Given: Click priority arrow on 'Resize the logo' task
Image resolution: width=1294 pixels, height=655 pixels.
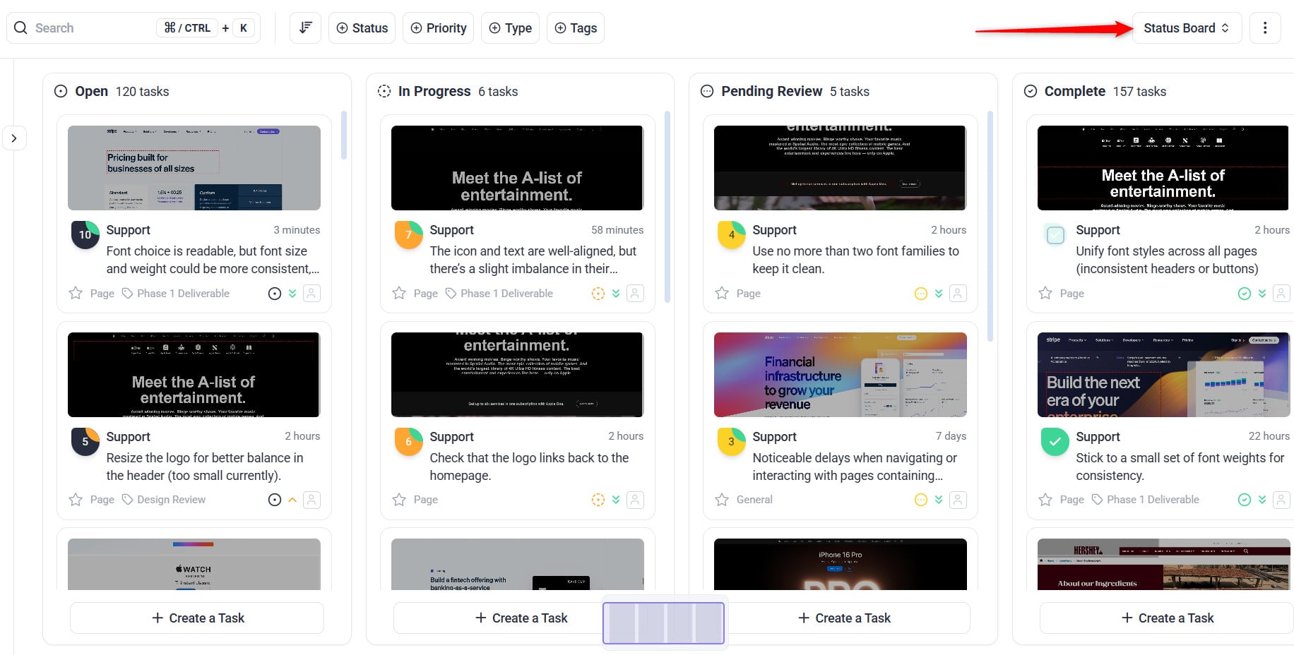Looking at the screenshot, I should tap(292, 500).
